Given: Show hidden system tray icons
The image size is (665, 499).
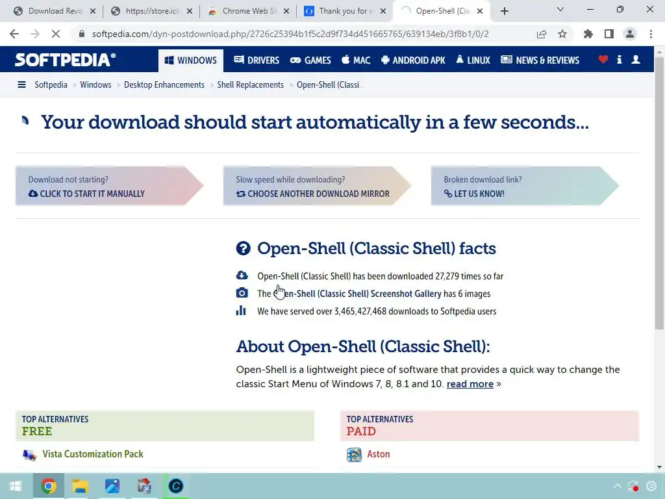Looking at the screenshot, I should point(617,486).
